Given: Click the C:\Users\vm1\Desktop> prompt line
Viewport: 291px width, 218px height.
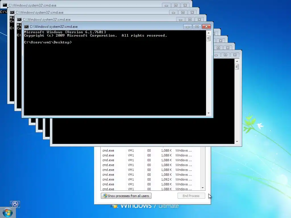Looking at the screenshot, I should 48,42.
